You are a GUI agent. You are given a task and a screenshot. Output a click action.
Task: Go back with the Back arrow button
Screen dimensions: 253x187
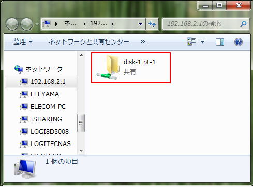tap(12, 24)
